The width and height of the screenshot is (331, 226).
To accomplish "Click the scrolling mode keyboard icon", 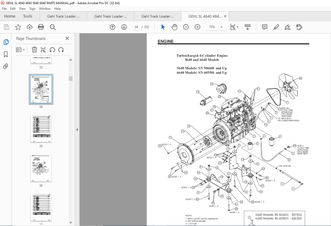I will (x=248, y=27).
